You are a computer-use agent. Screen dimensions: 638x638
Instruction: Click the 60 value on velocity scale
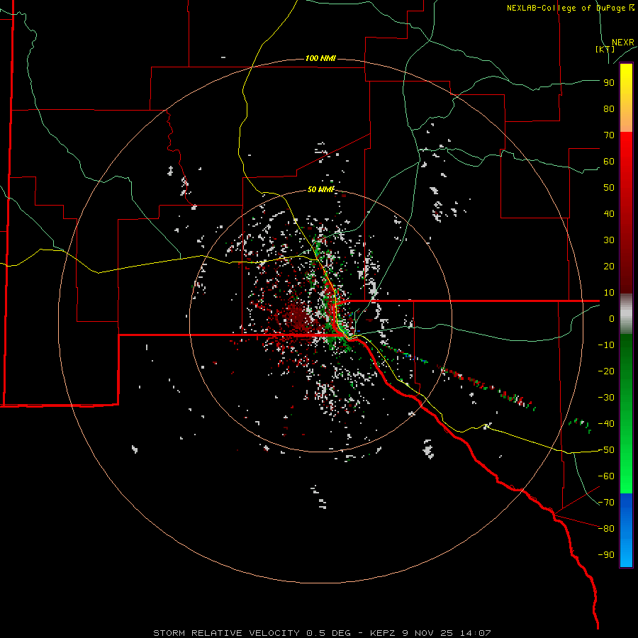pos(609,162)
